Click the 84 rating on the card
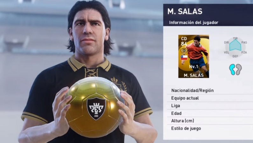 [x=184, y=44]
